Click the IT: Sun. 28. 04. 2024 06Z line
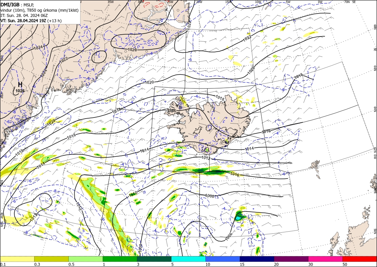Image resolution: width=377 pixels, height=267 pixels. (x=24, y=15)
